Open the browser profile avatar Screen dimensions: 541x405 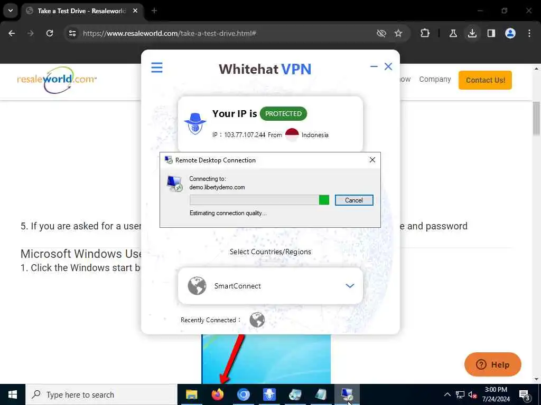[x=510, y=33]
